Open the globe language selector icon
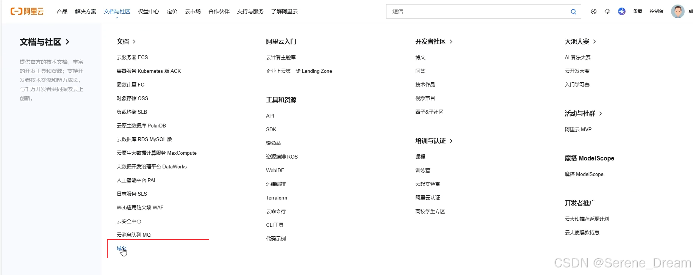 click(594, 11)
